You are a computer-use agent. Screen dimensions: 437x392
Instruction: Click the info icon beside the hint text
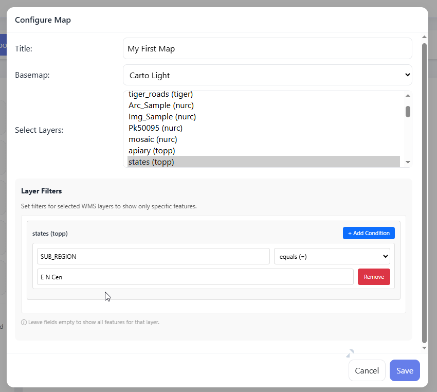tap(24, 323)
